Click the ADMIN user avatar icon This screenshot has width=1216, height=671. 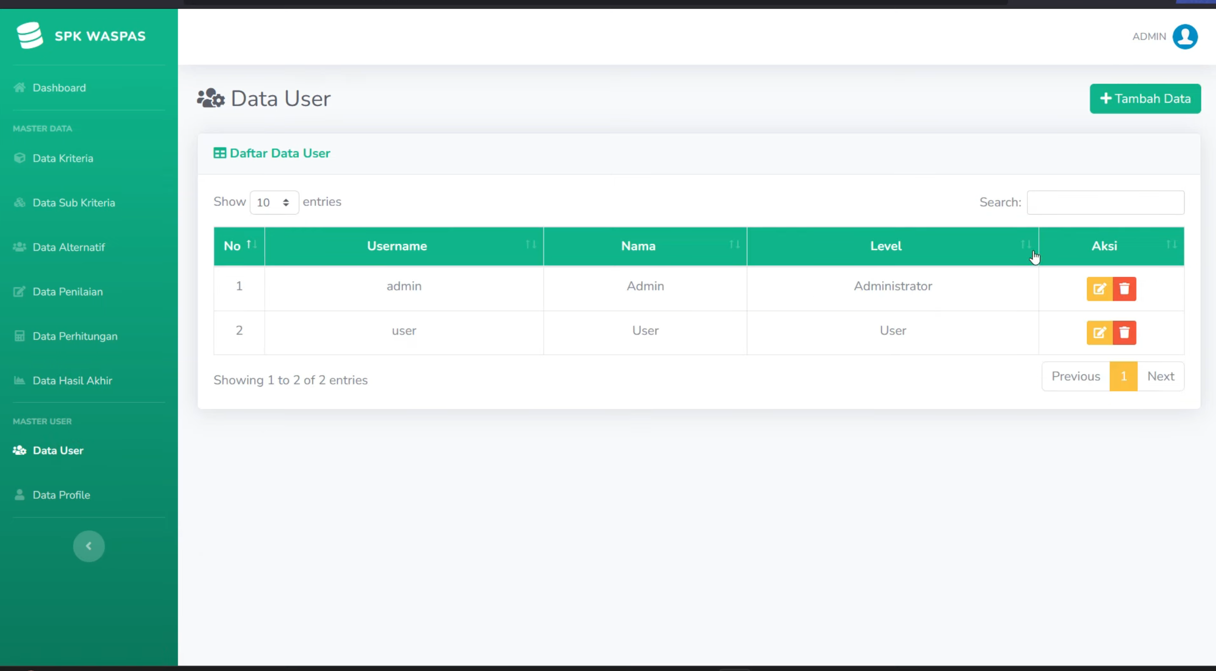click(1185, 37)
